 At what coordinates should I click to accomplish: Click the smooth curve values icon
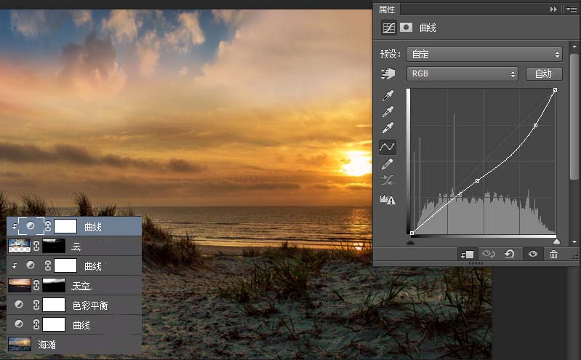click(x=387, y=180)
